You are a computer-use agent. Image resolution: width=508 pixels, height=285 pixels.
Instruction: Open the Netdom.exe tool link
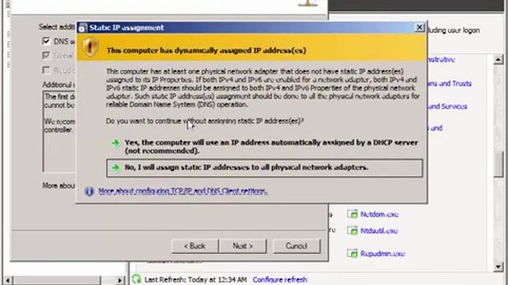click(379, 215)
